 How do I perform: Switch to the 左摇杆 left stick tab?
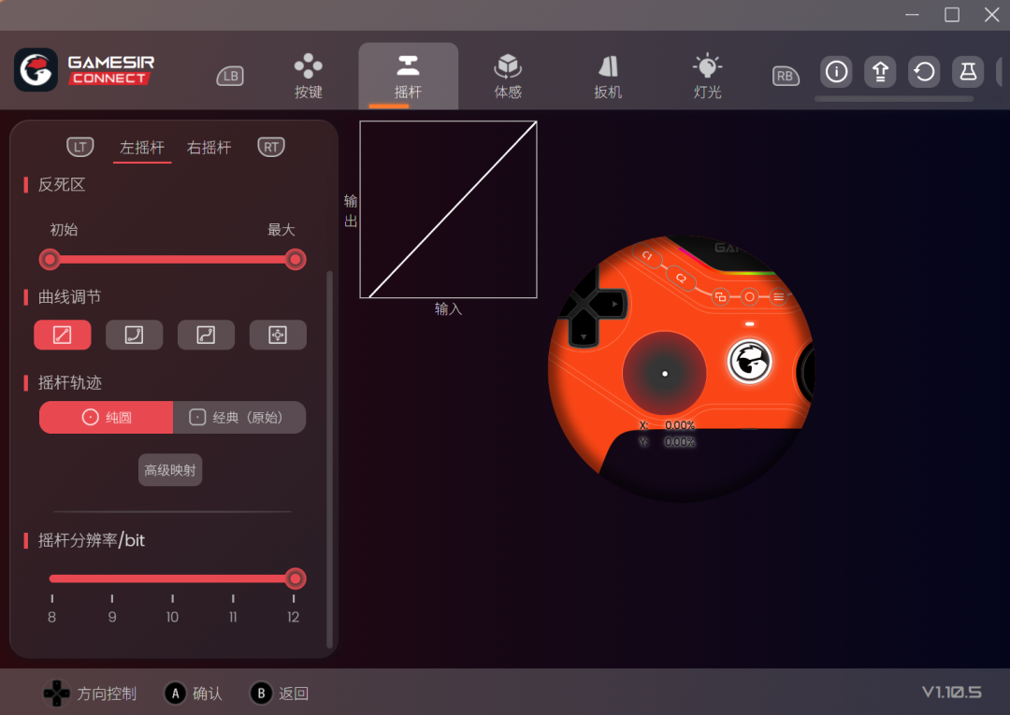(x=142, y=148)
